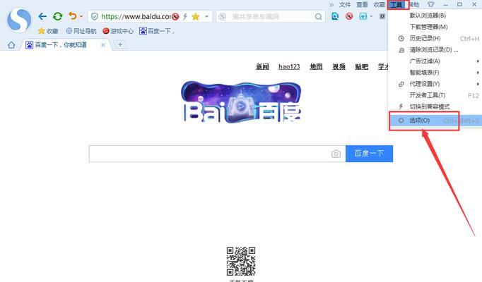482x282 pixels.
Task: Click the baidu.com URL address field
Action: pyautogui.click(x=136, y=16)
